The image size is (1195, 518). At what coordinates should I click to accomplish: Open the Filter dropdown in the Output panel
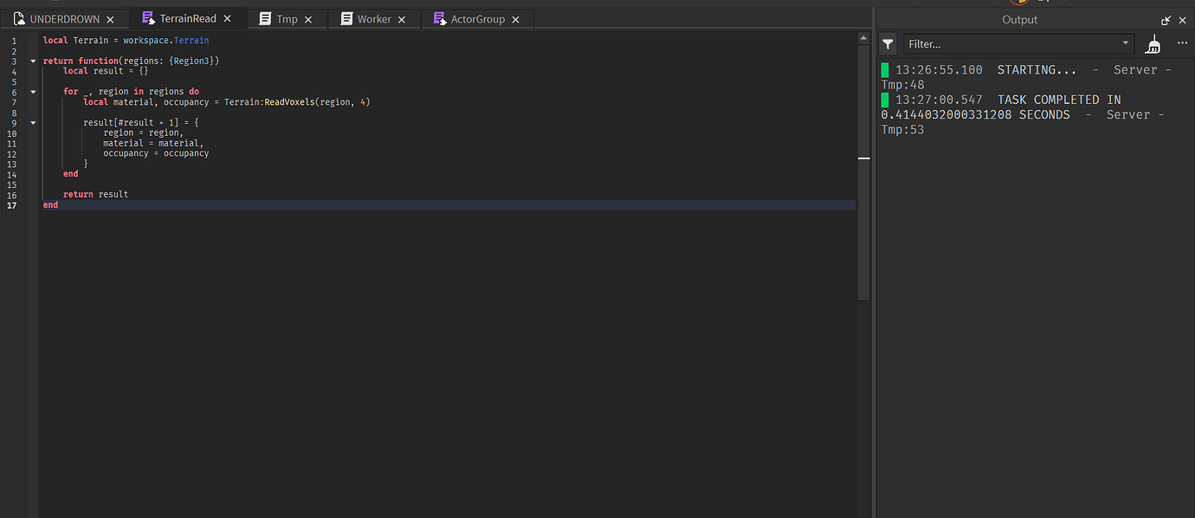(1124, 43)
